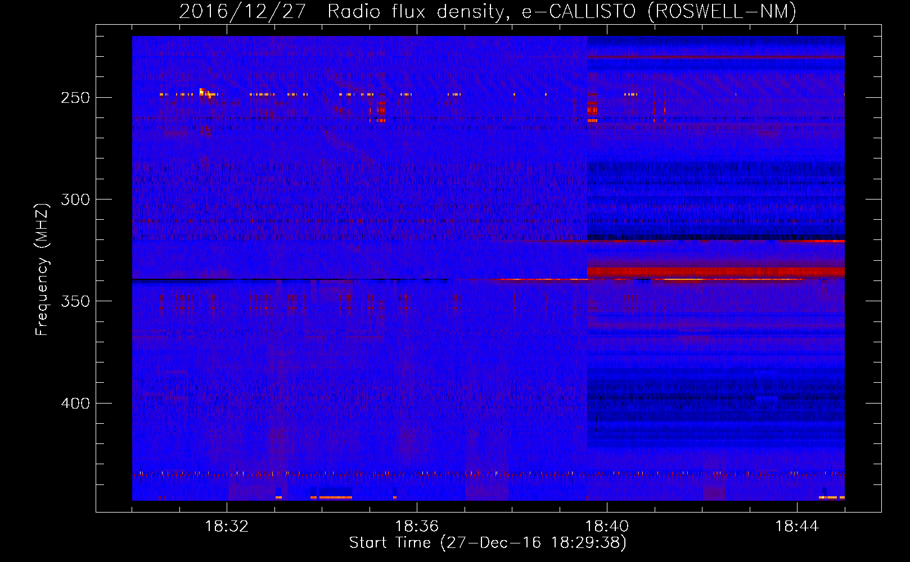This screenshot has height=562, width=910.
Task: Click the 300 frequency tick label
Action: (75, 200)
